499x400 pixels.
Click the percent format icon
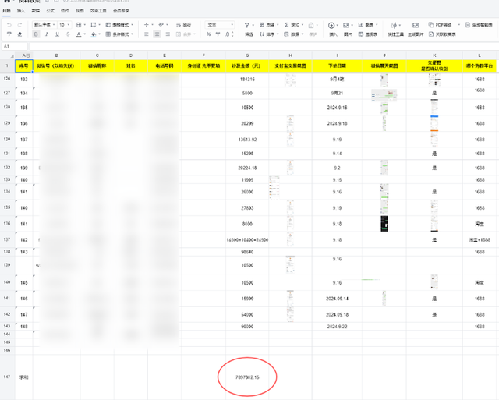coord(208,34)
